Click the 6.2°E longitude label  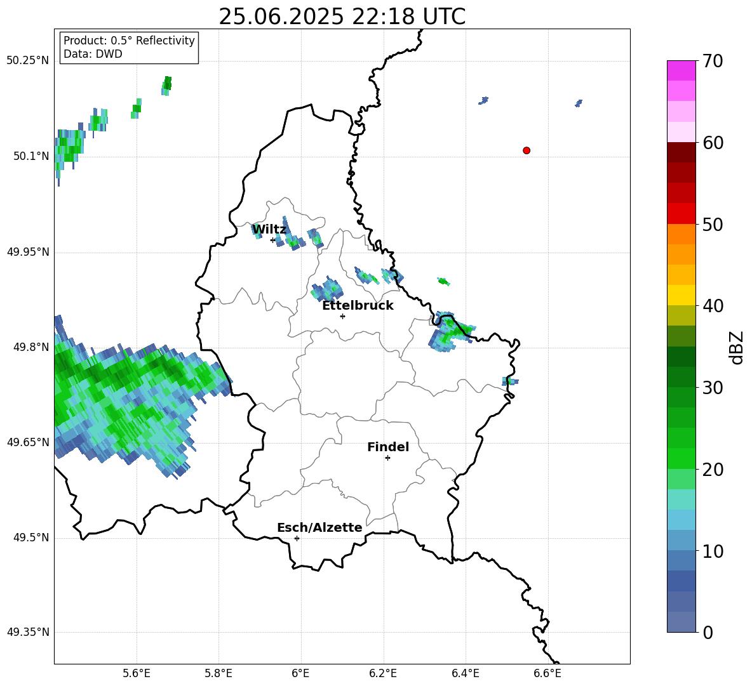[383, 674]
